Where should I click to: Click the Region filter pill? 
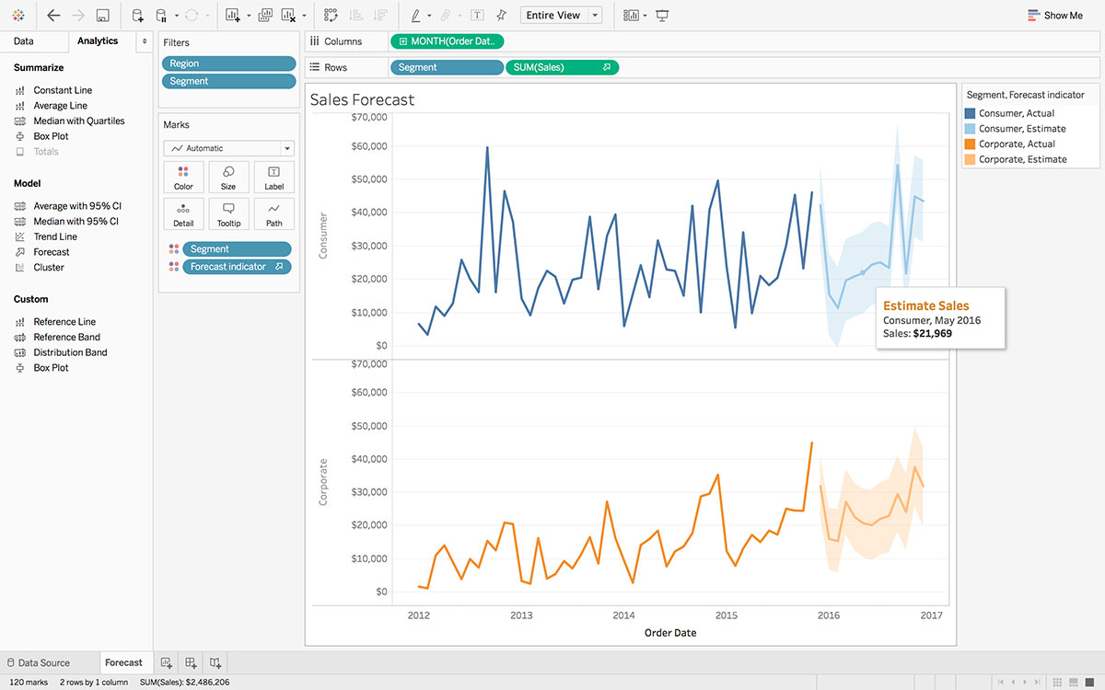(x=228, y=63)
